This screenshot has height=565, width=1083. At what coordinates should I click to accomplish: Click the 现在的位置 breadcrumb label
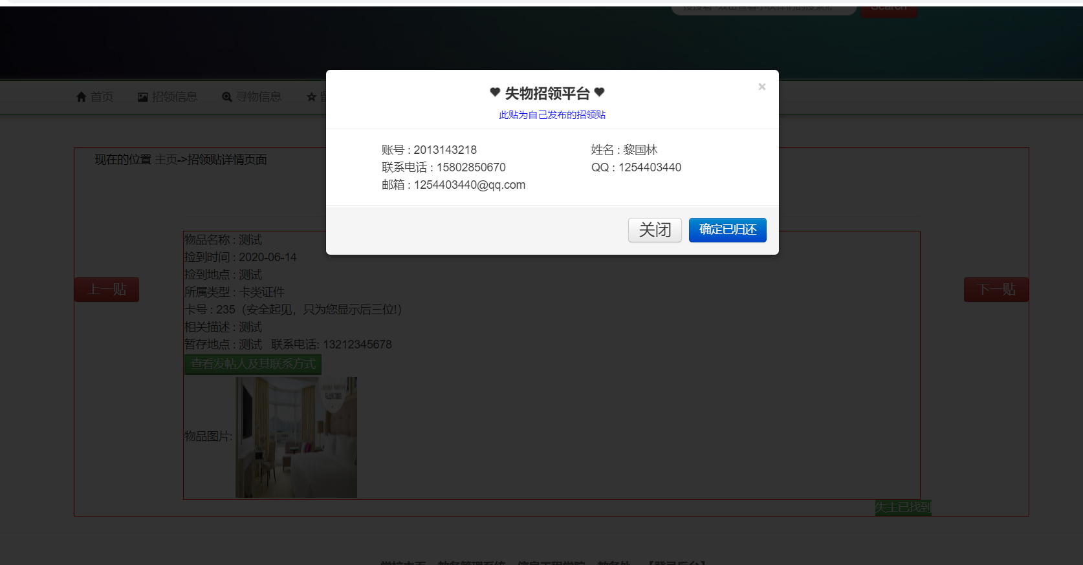(123, 160)
